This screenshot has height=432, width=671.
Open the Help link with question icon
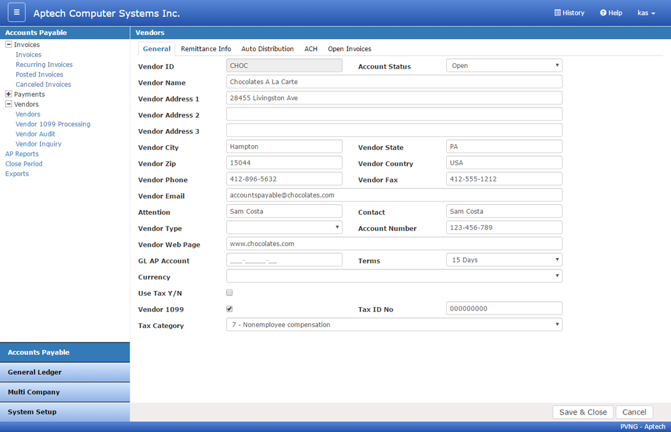pyautogui.click(x=611, y=13)
